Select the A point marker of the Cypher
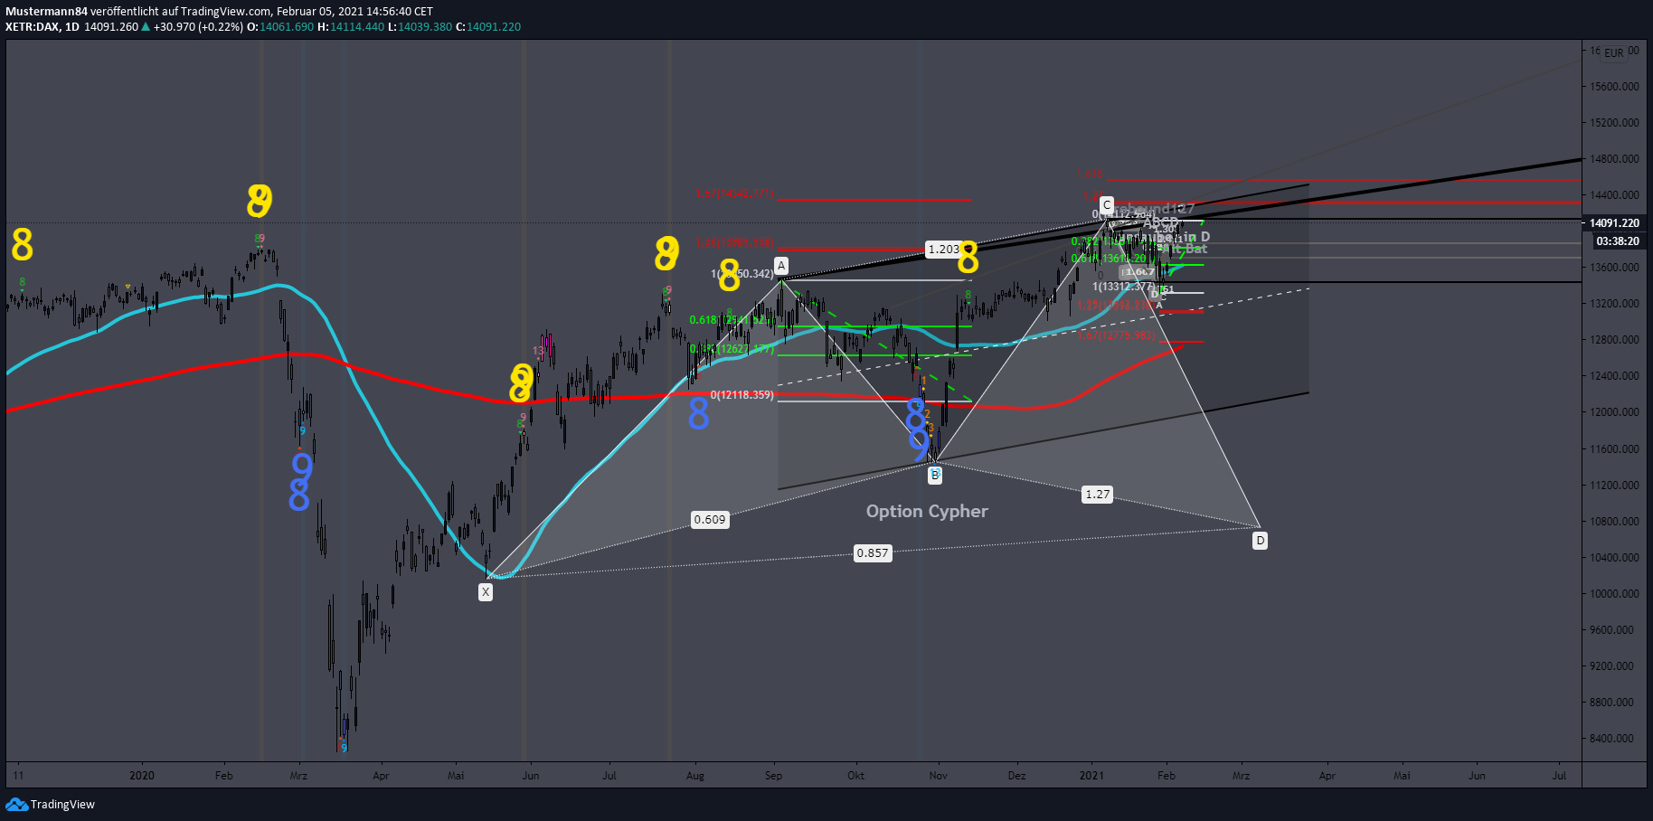This screenshot has height=821, width=1653. (781, 266)
